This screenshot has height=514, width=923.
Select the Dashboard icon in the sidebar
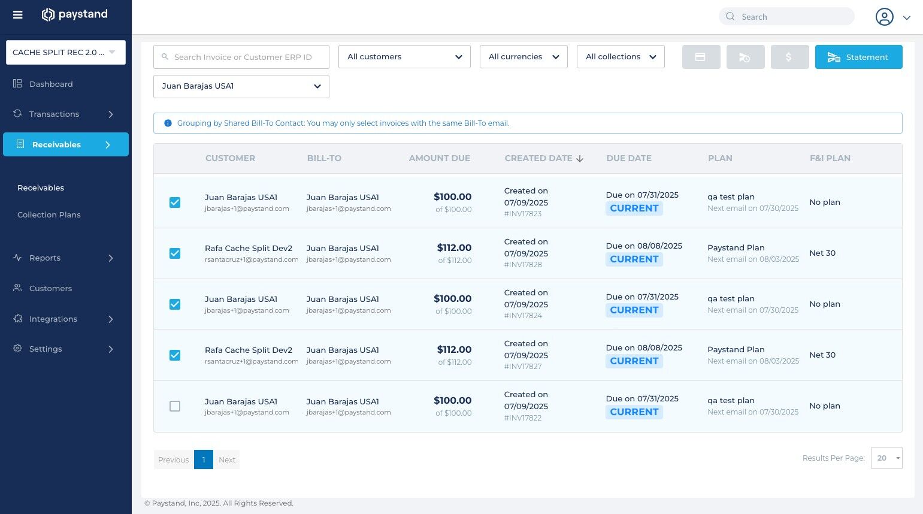(17, 84)
